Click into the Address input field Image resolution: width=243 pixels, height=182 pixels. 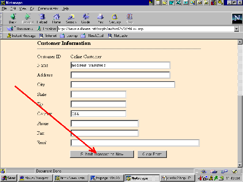click(x=120, y=75)
